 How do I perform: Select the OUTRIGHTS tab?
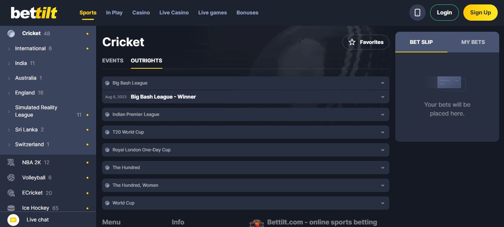pyautogui.click(x=146, y=61)
